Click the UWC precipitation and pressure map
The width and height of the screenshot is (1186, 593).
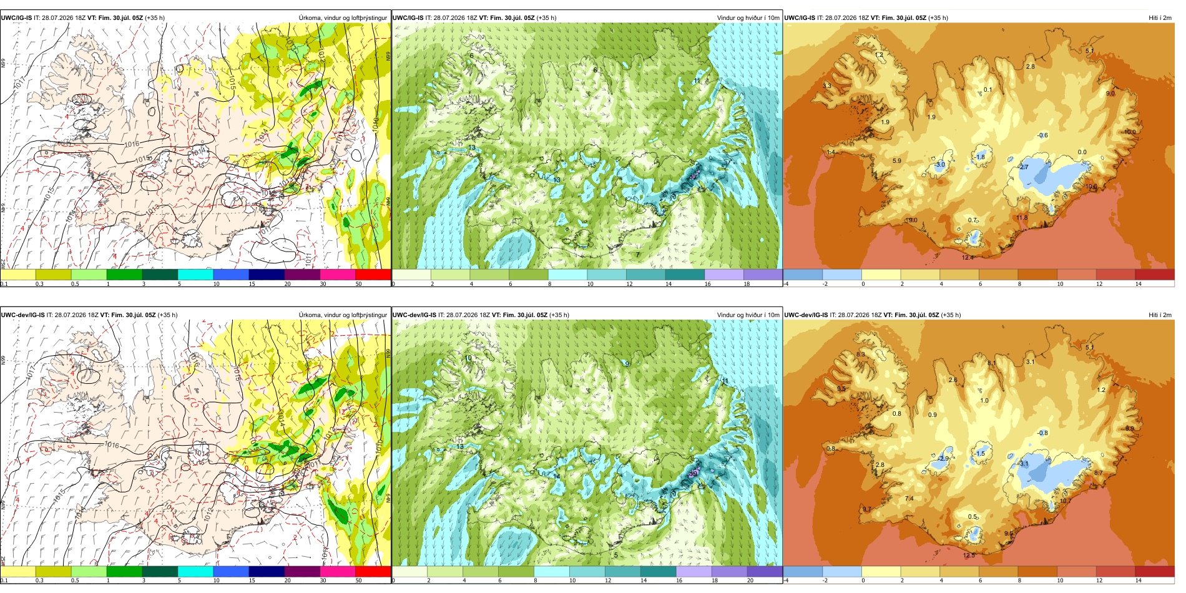tap(195, 146)
